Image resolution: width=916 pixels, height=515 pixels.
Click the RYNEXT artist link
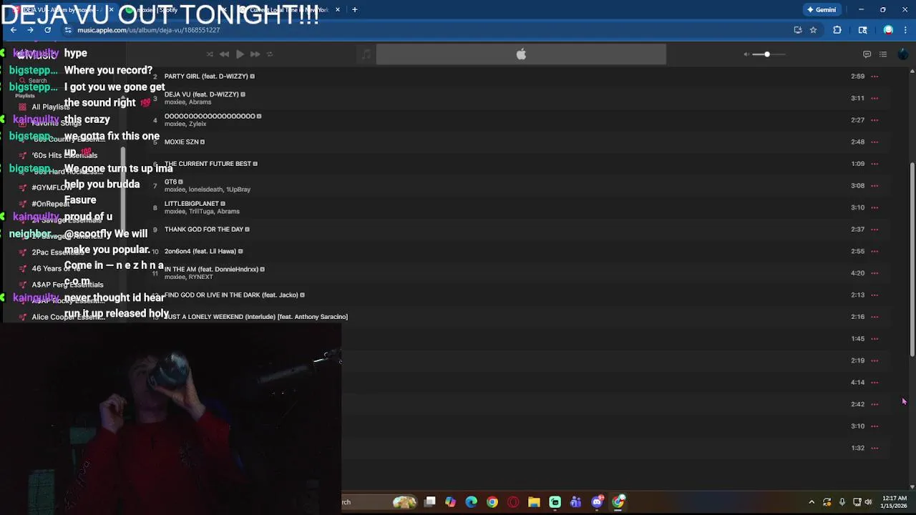pyautogui.click(x=200, y=277)
